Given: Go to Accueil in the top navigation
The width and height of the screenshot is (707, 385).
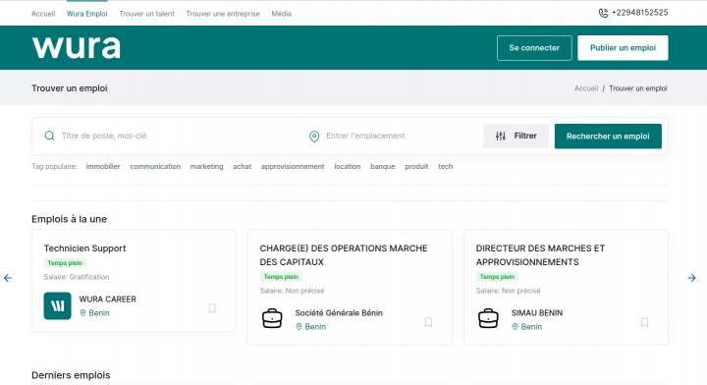Looking at the screenshot, I should pos(43,14).
